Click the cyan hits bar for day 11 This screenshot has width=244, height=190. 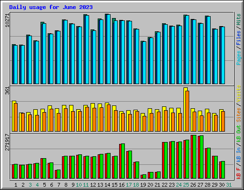pos(87,49)
